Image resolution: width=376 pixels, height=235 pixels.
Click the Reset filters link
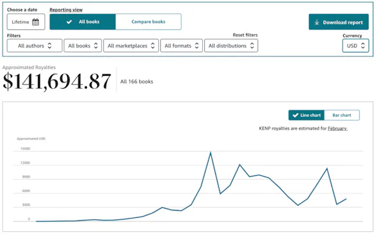click(x=245, y=35)
